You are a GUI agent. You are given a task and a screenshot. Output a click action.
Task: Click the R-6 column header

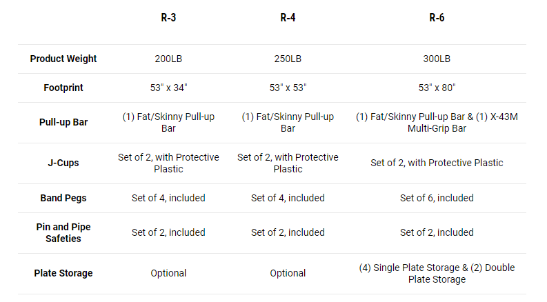coord(437,18)
